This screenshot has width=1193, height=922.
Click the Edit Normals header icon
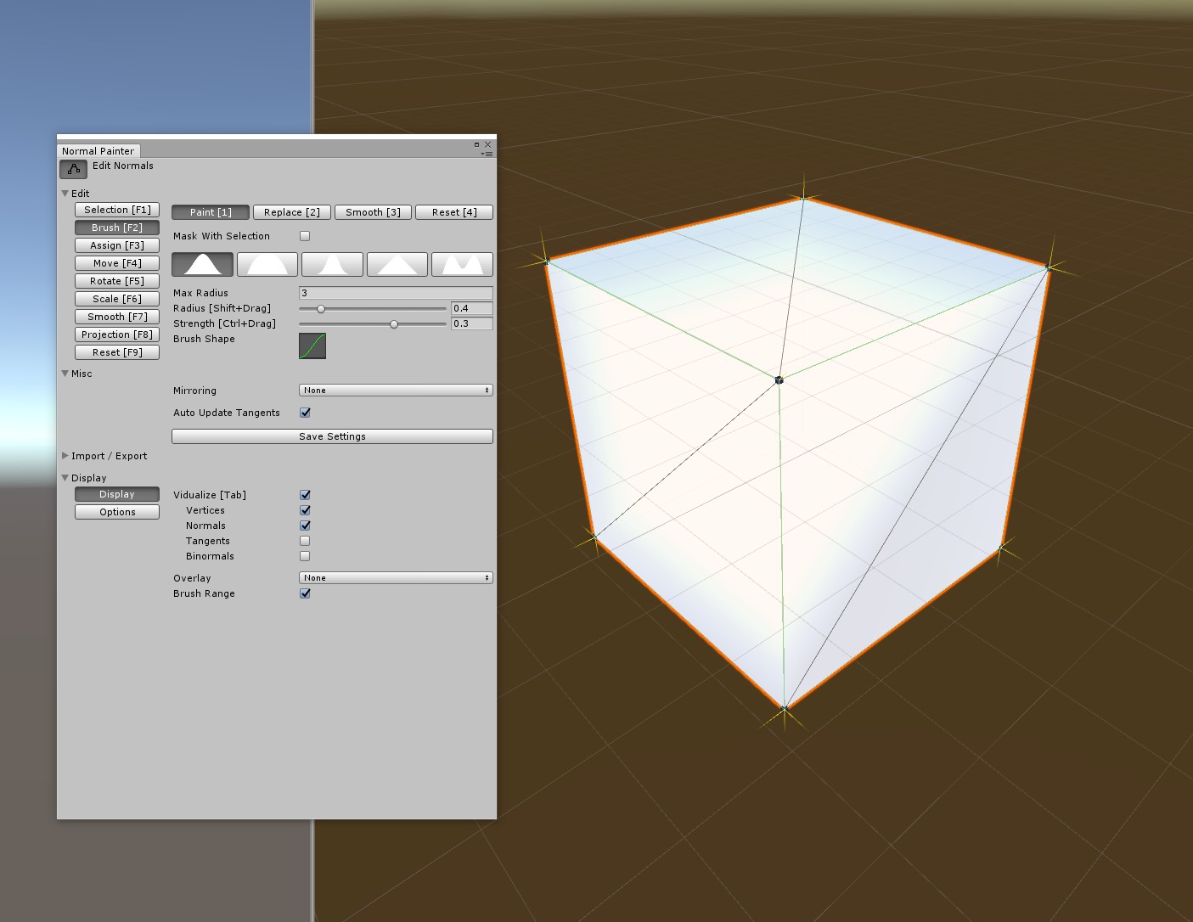[x=73, y=168]
